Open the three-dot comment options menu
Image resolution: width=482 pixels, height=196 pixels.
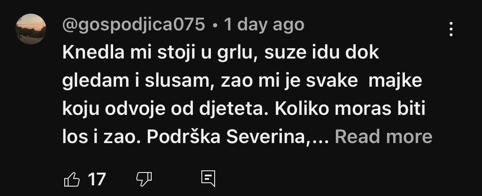pyautogui.click(x=451, y=29)
